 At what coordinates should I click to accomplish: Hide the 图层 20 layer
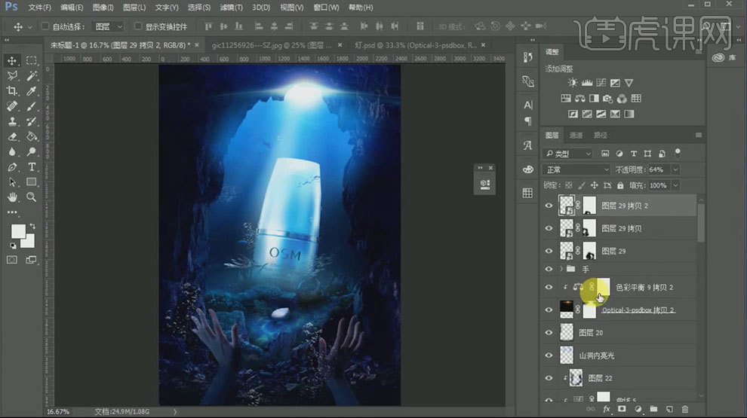(549, 332)
